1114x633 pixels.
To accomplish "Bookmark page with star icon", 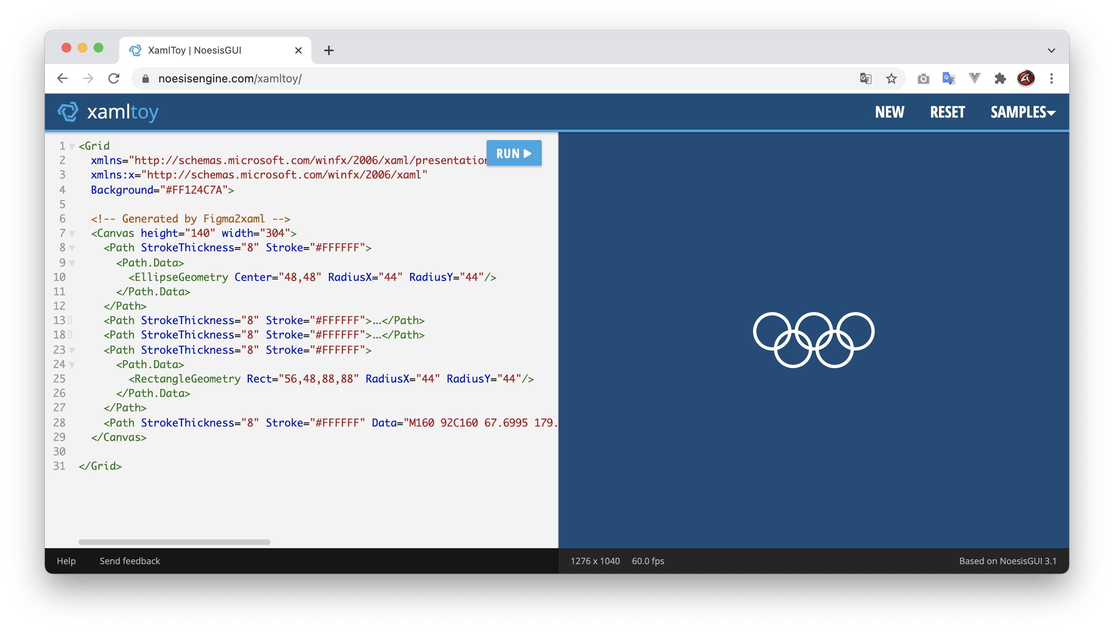I will click(891, 79).
